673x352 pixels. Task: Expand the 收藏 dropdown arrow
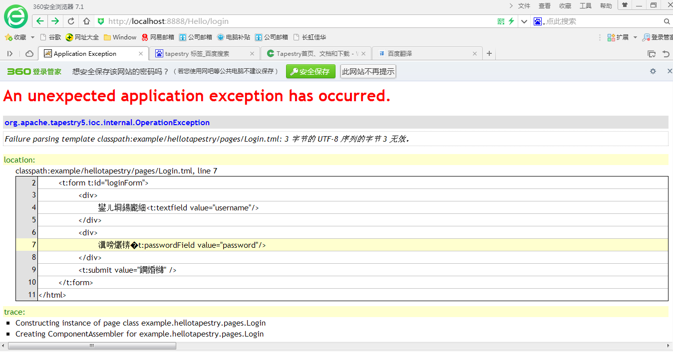tap(33, 37)
